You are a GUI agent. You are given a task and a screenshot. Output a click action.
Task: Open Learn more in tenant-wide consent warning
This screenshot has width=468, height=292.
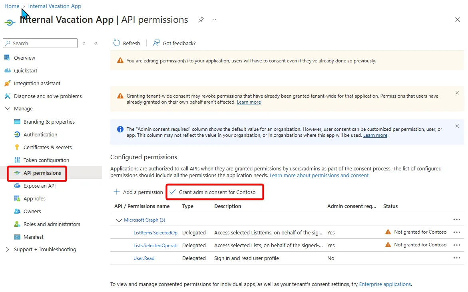(249, 102)
